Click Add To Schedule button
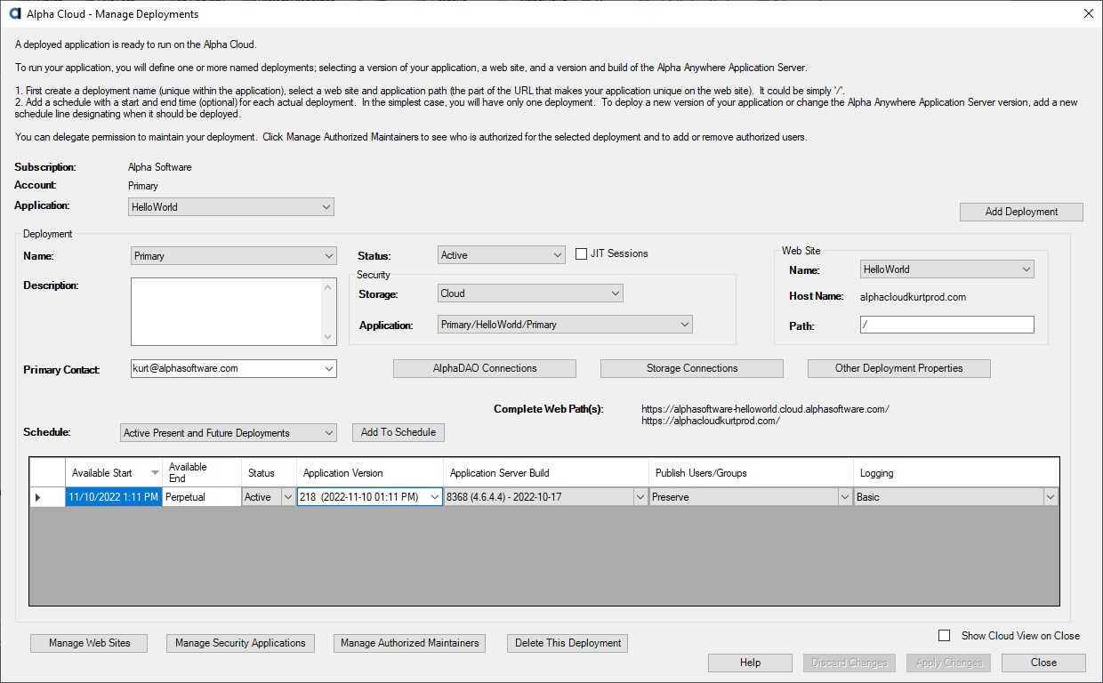Screen dimensions: 1103x683 point(399,432)
